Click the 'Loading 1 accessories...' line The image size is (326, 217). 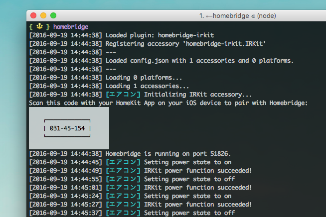(109, 86)
